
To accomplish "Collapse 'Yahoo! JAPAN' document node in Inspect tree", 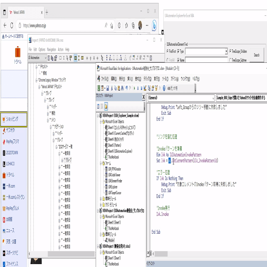I will (x=40, y=87).
